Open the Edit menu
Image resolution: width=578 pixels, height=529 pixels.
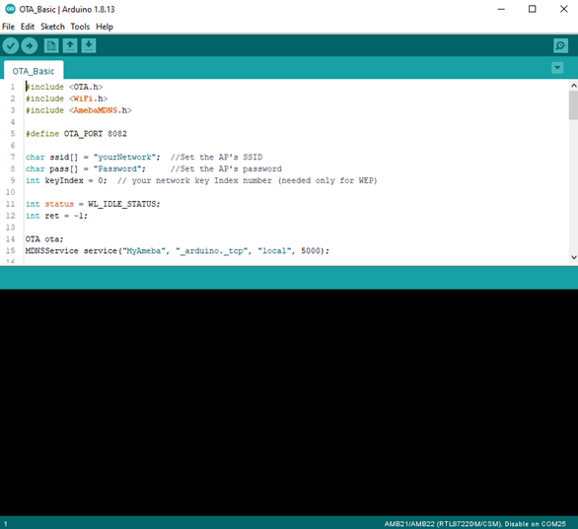pyautogui.click(x=28, y=27)
